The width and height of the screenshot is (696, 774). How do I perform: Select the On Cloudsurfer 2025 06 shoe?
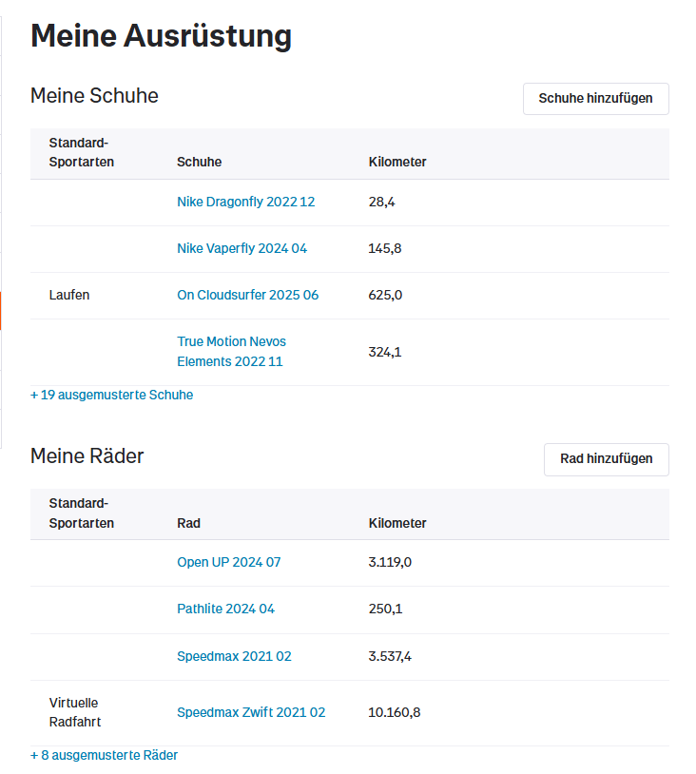(247, 295)
